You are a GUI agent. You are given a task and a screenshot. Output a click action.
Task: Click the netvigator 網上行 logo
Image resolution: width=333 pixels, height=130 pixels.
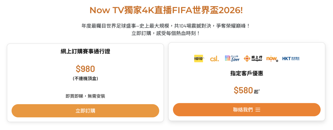tap(253, 58)
